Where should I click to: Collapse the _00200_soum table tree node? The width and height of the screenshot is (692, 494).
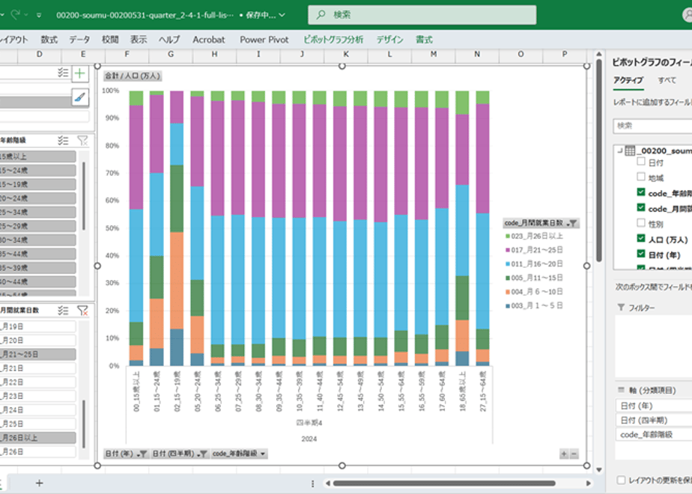click(619, 150)
